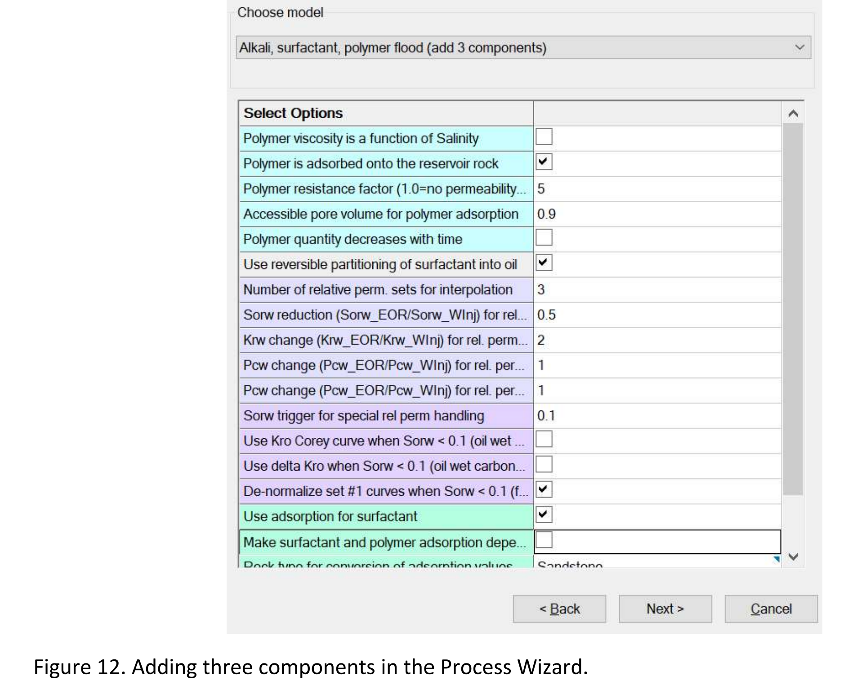This screenshot has width=857, height=694.
Task: Check Use Kro Corey curve option
Action: click(544, 439)
